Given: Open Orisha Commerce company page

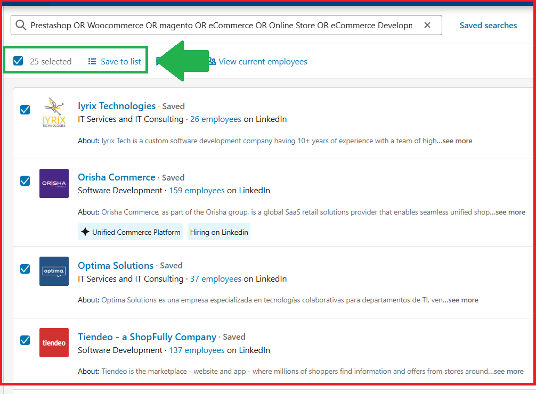Looking at the screenshot, I should [x=117, y=177].
